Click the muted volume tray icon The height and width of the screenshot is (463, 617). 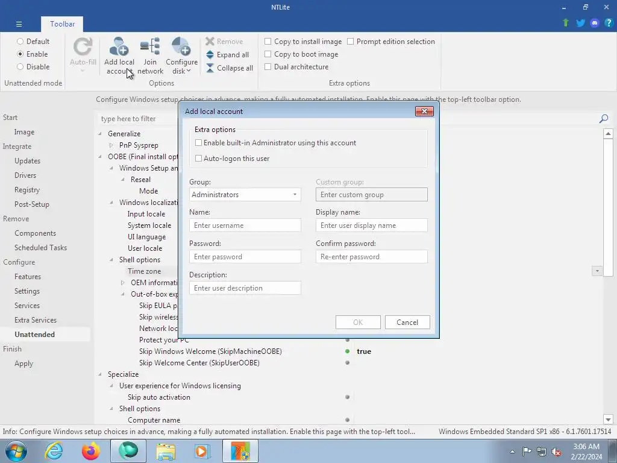(x=556, y=452)
